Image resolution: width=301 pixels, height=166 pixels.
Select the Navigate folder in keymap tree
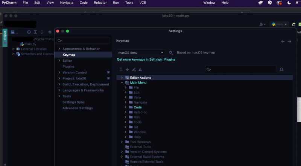click(140, 102)
